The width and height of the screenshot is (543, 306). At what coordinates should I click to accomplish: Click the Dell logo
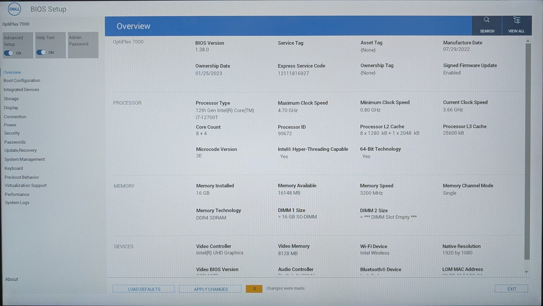(14, 9)
